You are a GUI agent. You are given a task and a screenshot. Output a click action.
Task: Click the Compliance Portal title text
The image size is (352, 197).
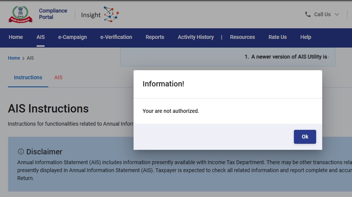pyautogui.click(x=53, y=14)
